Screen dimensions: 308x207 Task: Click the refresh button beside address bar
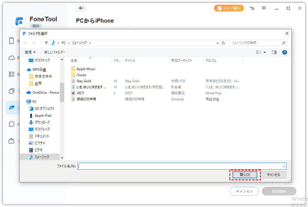223,43
